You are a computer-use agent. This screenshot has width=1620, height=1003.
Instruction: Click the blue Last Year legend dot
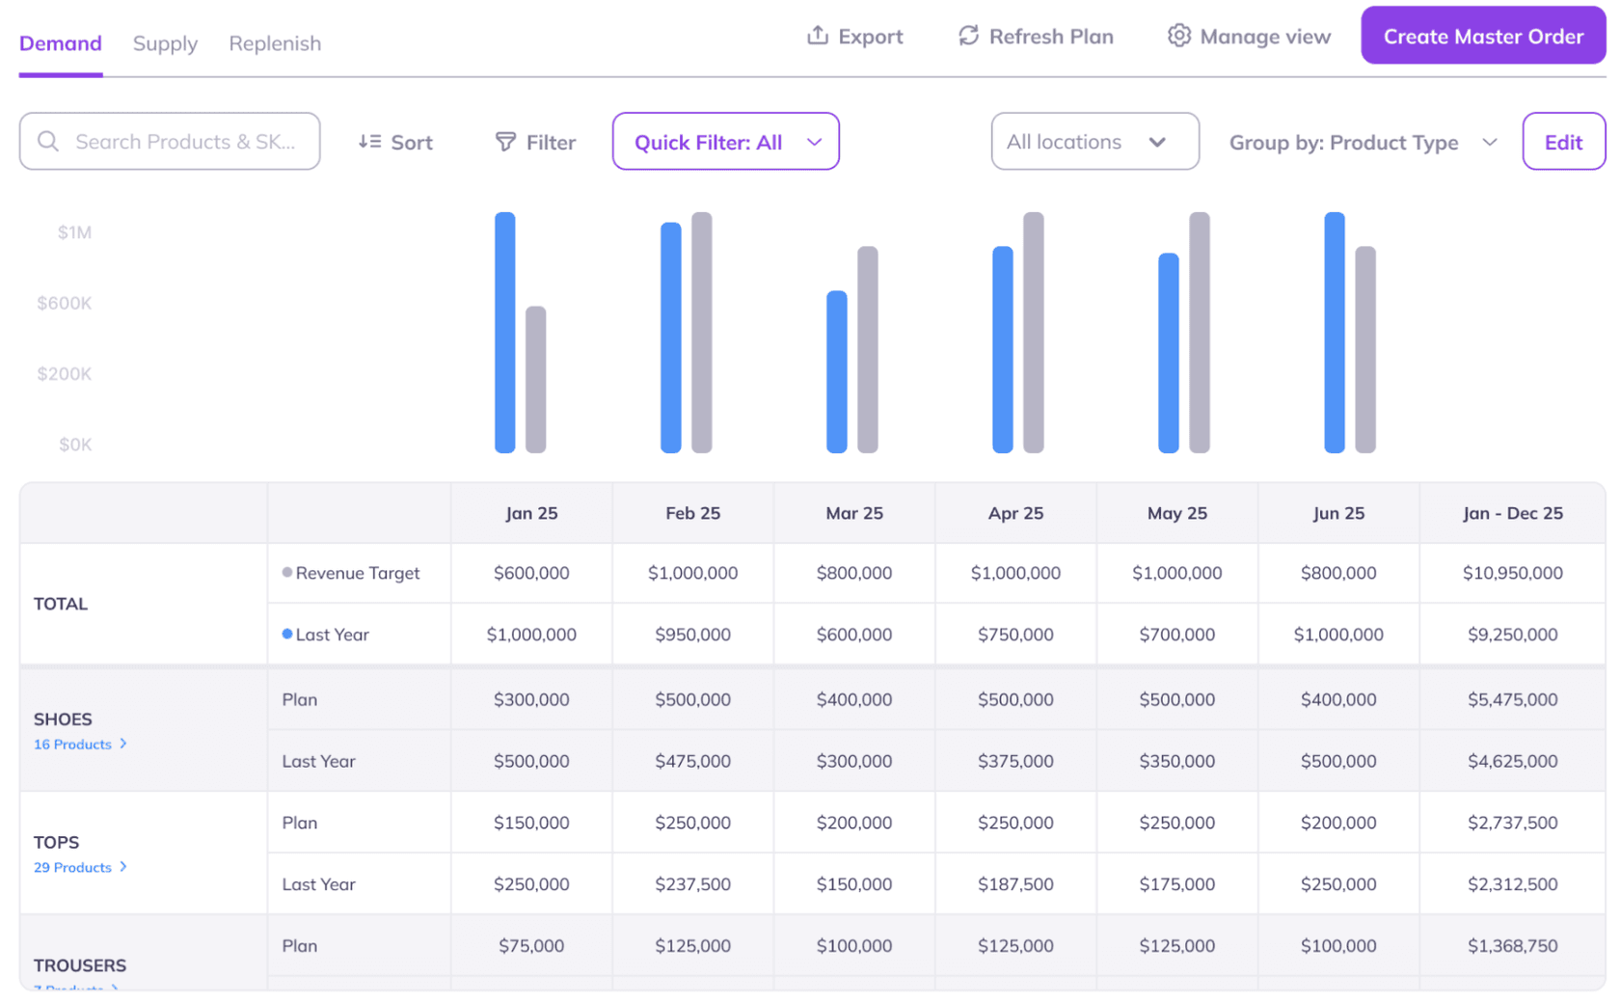(x=286, y=634)
